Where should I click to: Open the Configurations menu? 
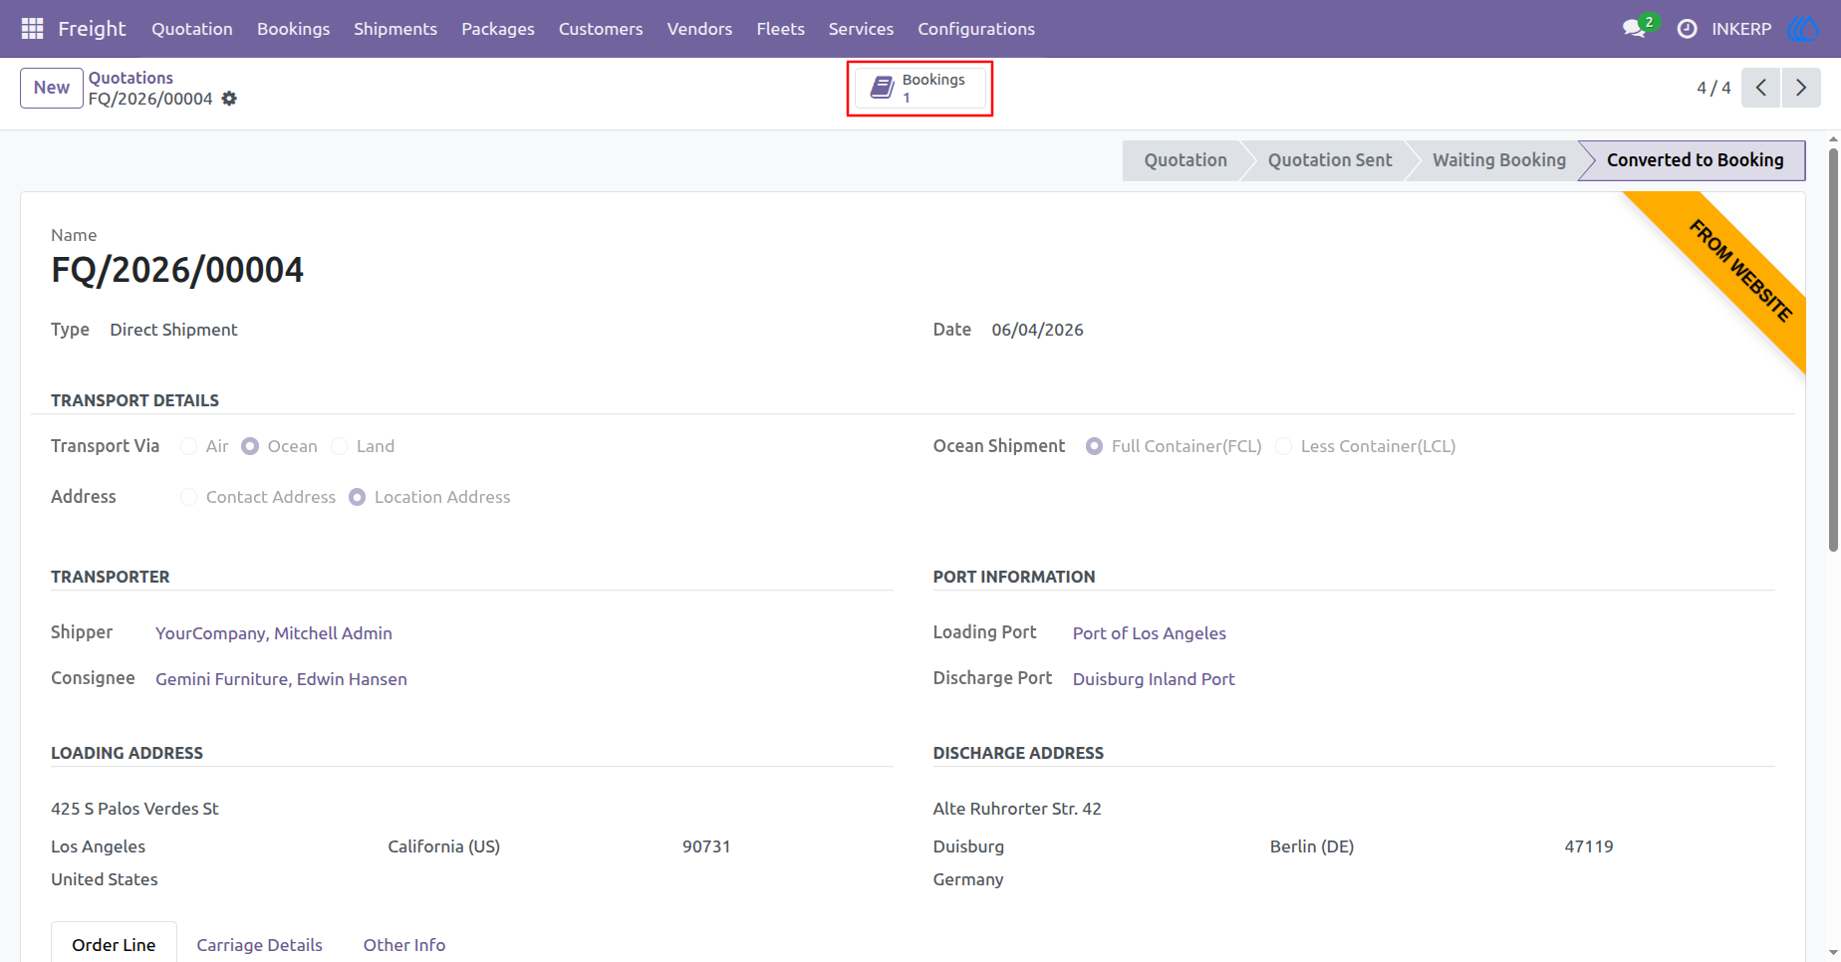pyautogui.click(x=976, y=29)
